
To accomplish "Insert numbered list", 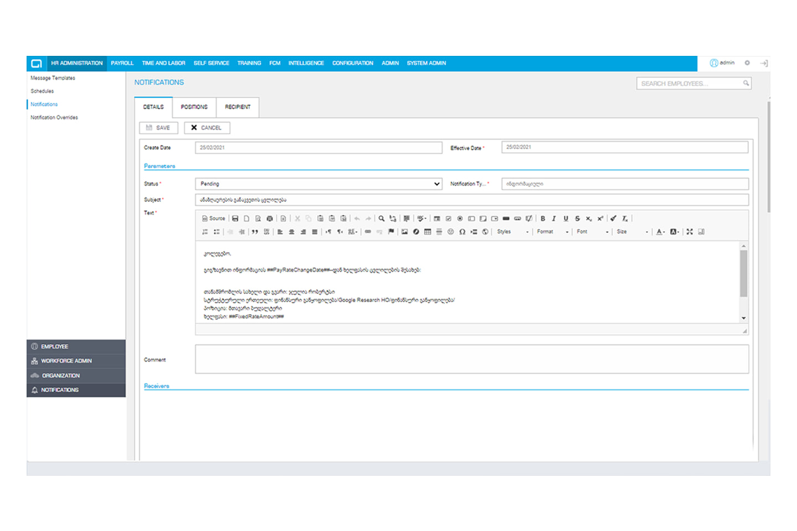I will click(x=205, y=232).
